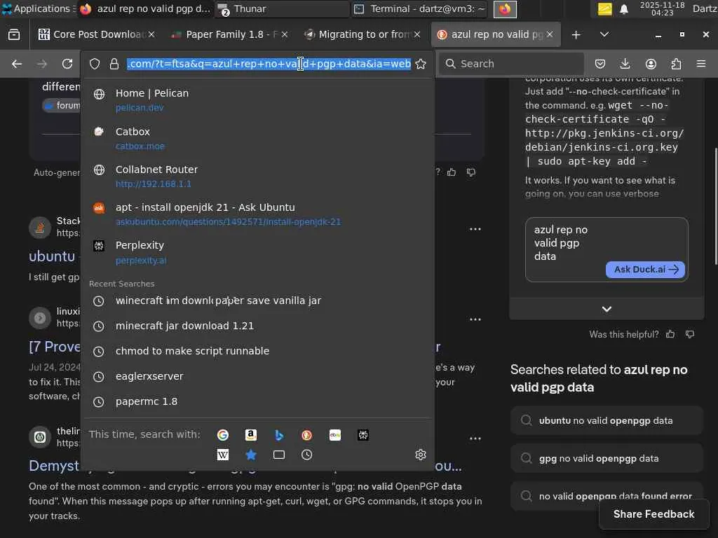Open the Downloads panel
The height and width of the screenshot is (538, 718).
tap(625, 64)
